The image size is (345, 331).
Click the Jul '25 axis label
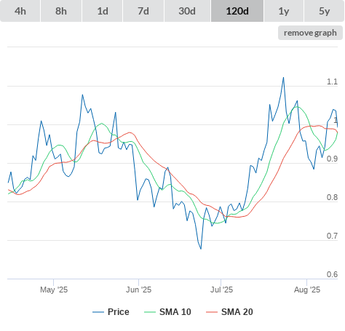[221, 290]
